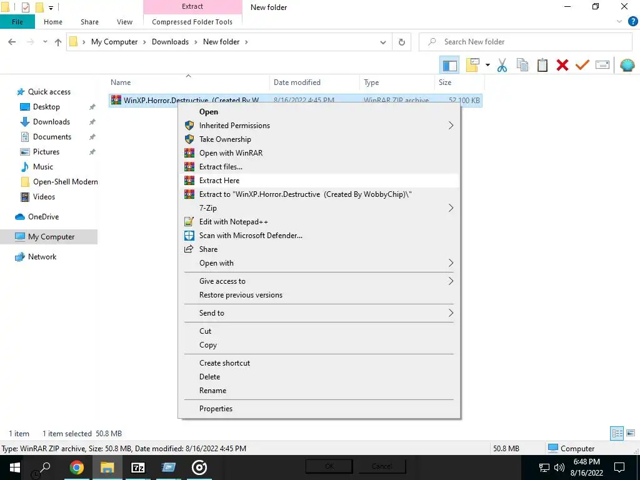Open the Home ribbon tab

53,22
